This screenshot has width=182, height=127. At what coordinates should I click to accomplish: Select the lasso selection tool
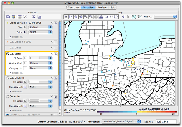point(111,17)
